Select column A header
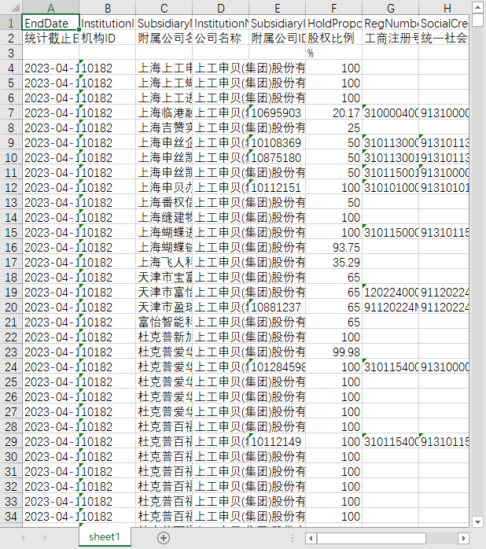Image resolution: width=486 pixels, height=549 pixels. click(51, 7)
